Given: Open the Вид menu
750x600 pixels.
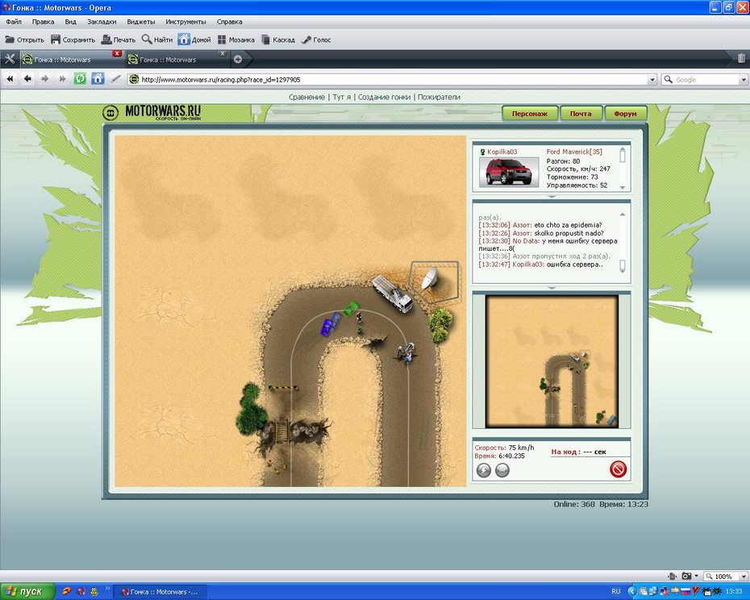Looking at the screenshot, I should (x=70, y=22).
